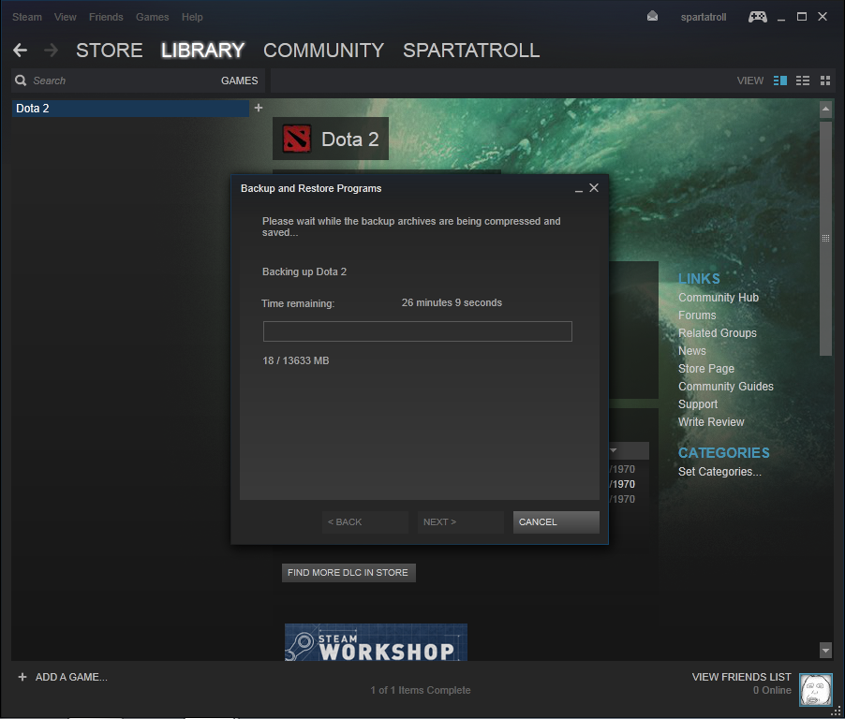This screenshot has width=845, height=719.
Task: Open the SPARTATROLL profile tab
Action: pyautogui.click(x=471, y=51)
